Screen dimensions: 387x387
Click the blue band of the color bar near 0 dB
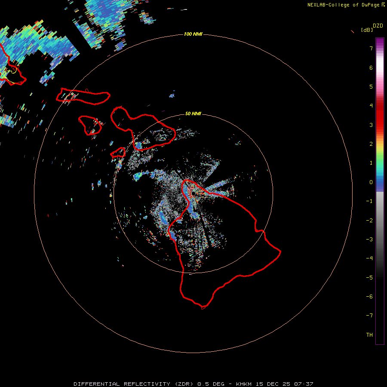click(x=380, y=184)
